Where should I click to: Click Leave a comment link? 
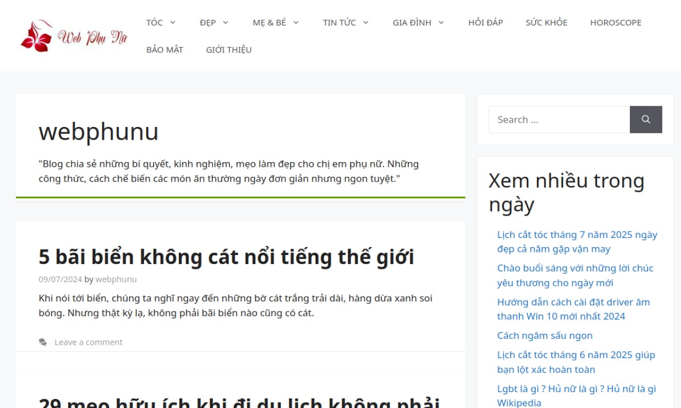click(88, 342)
